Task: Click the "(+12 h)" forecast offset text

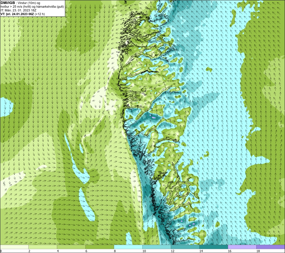Action: pyautogui.click(x=40, y=14)
